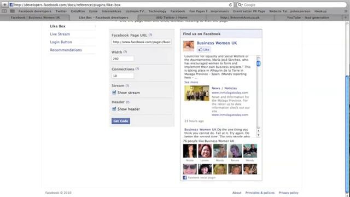
Task: Open Lorenn's profile photo
Action: coord(205,151)
